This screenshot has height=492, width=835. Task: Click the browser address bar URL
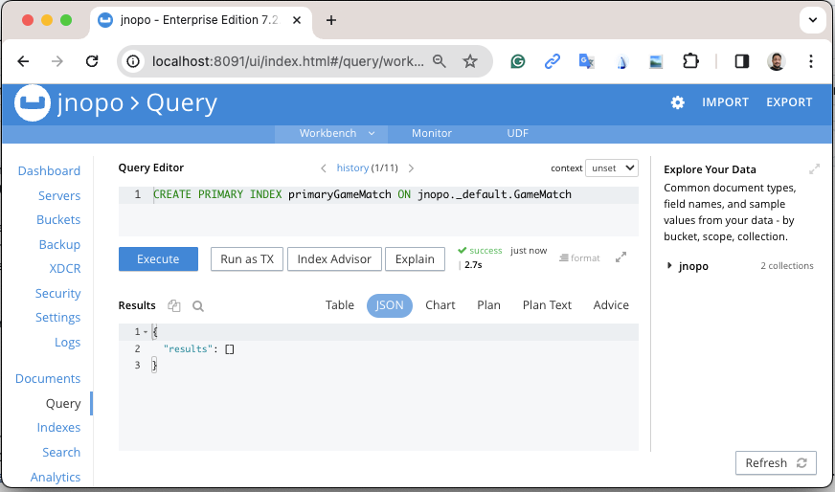[287, 62]
